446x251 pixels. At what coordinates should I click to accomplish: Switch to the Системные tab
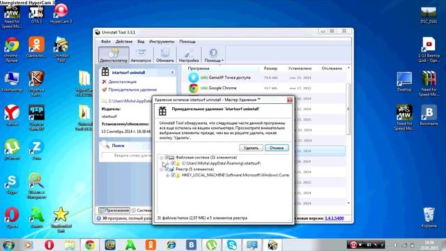point(141,211)
